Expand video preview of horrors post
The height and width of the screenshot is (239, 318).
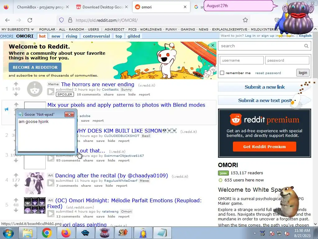[51, 92]
